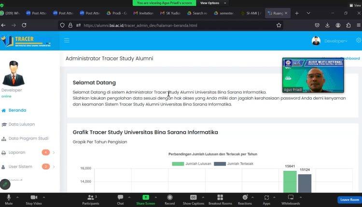Start recording with the Record button
The width and height of the screenshot is (362, 207).
[x=170, y=200]
